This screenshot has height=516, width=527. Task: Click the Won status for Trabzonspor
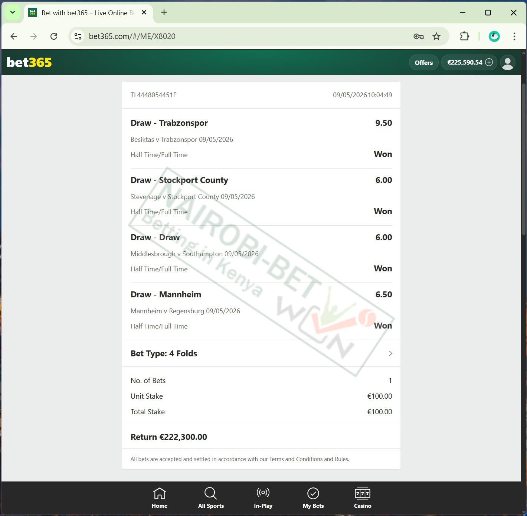point(383,154)
